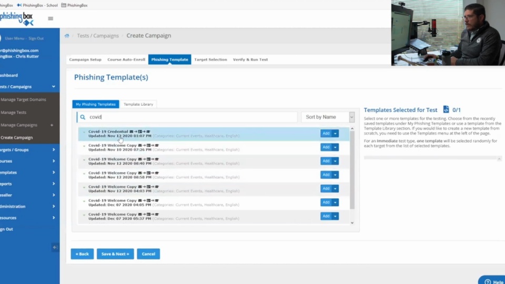Open Manage Campaigns in sidebar
This screenshot has height=284, width=505.
19,125
